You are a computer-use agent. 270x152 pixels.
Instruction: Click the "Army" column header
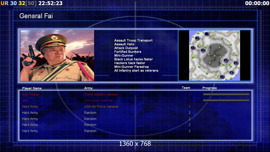[88, 88]
